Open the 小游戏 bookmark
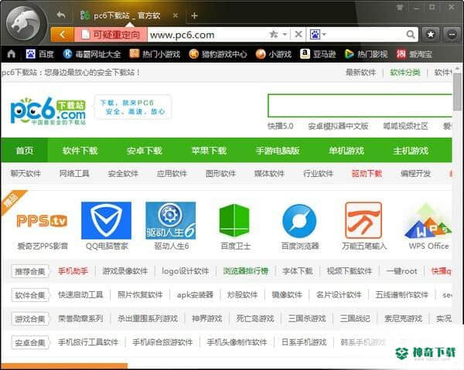464x370 pixels. click(274, 54)
